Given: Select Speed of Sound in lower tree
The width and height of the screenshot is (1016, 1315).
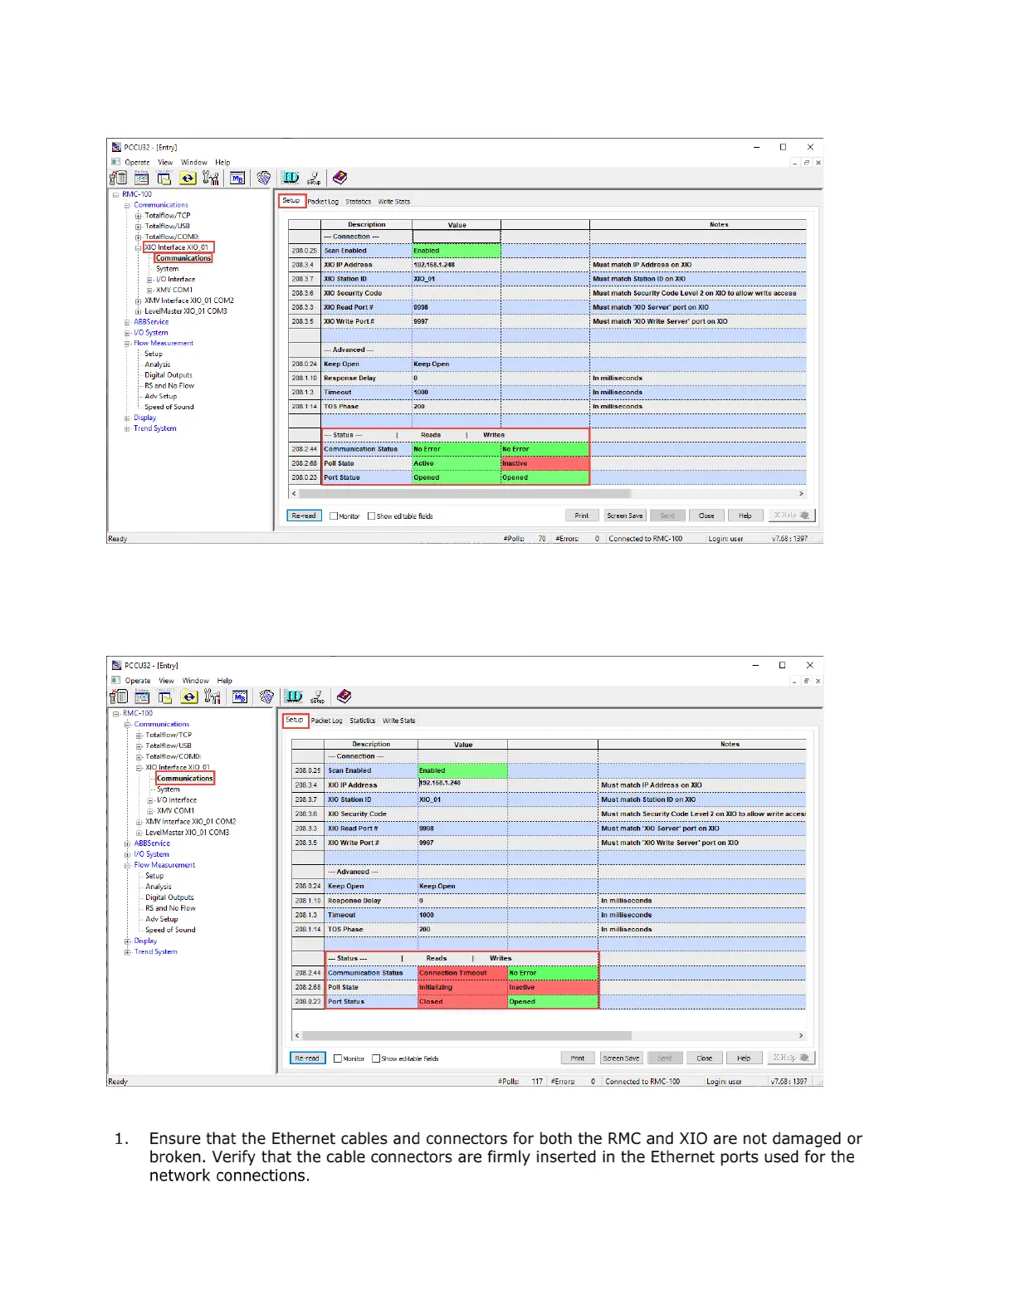Looking at the screenshot, I should click(171, 930).
